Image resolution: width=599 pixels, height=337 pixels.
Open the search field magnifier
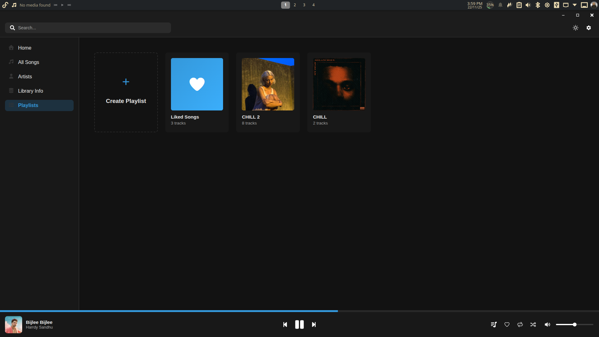click(12, 27)
